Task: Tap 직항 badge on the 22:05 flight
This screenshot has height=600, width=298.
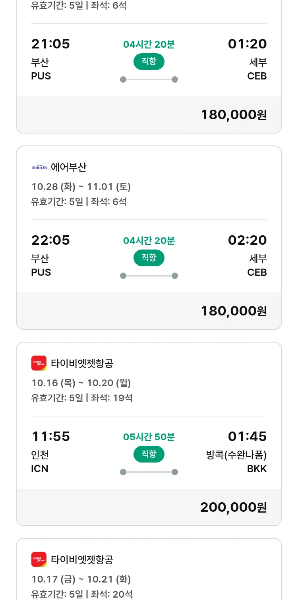Action: click(x=149, y=258)
